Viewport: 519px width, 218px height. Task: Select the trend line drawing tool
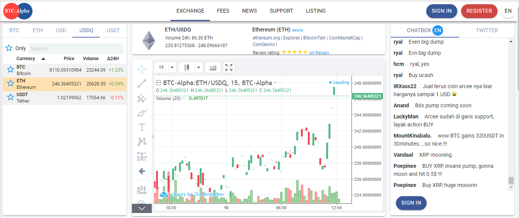[x=142, y=84]
